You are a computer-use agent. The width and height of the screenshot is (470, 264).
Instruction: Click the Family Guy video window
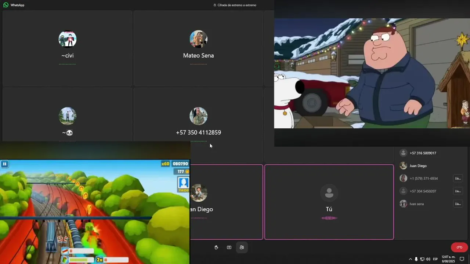tap(372, 73)
